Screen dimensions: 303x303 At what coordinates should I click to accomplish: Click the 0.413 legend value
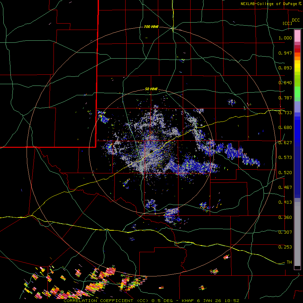click(x=285, y=202)
